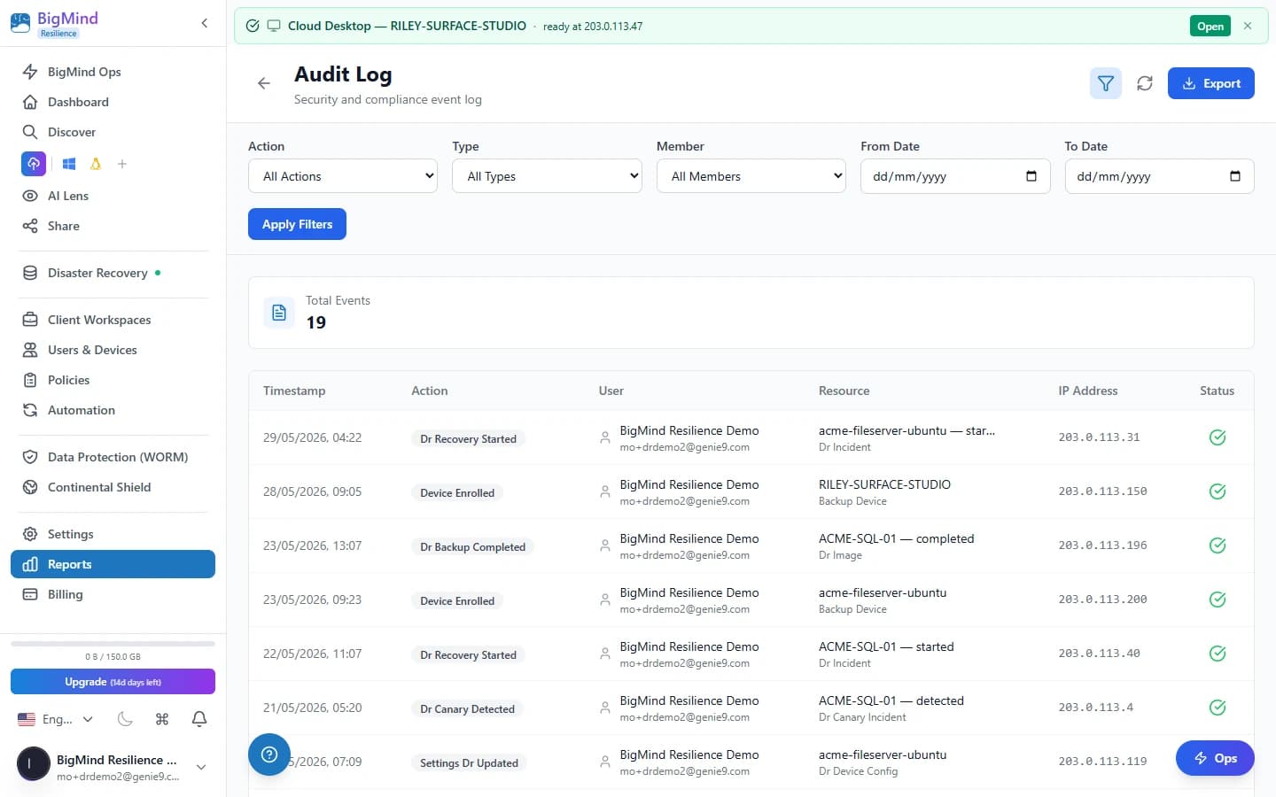Screen dimensions: 1276x797
Task: Open the All Members dropdown
Action: (x=751, y=176)
